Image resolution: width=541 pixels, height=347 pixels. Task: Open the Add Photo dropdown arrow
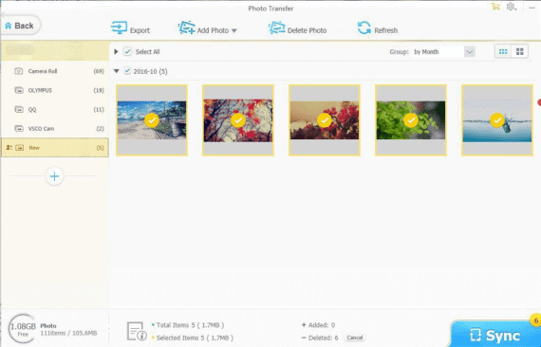(234, 30)
